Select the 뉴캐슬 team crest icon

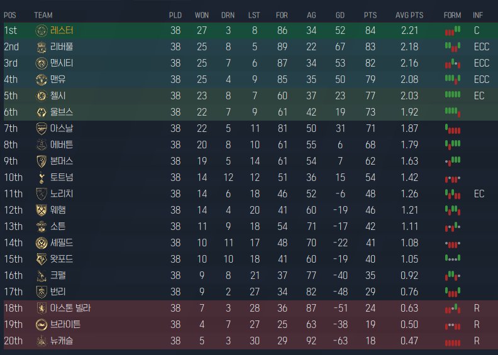[41, 341]
